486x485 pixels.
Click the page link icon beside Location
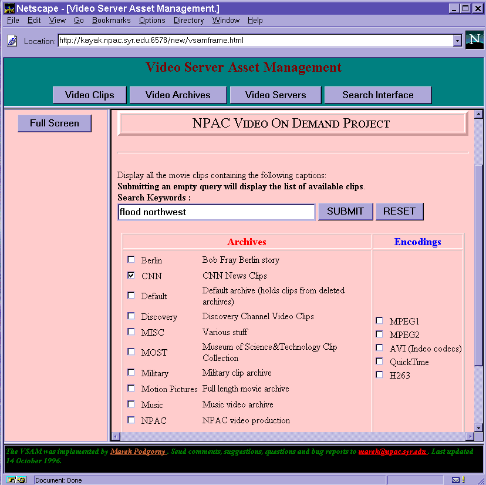12,41
